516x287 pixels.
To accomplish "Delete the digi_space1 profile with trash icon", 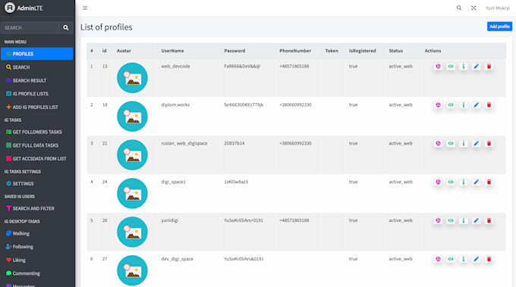I will 489,182.
